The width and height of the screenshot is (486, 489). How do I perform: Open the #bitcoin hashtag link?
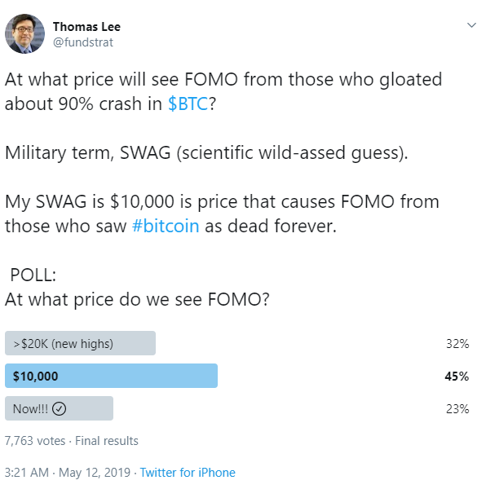166,226
